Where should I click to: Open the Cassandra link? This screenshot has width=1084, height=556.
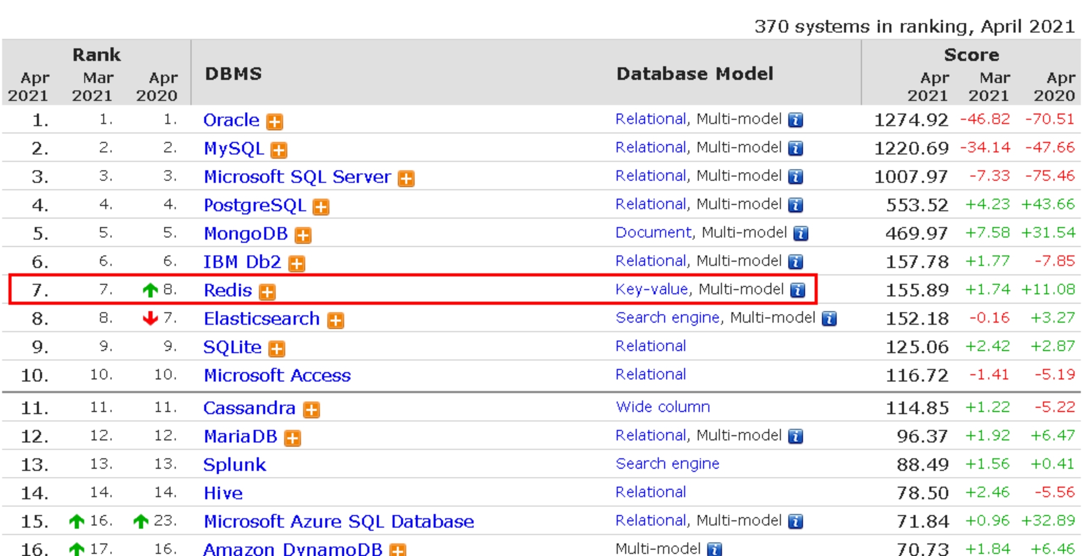click(249, 408)
